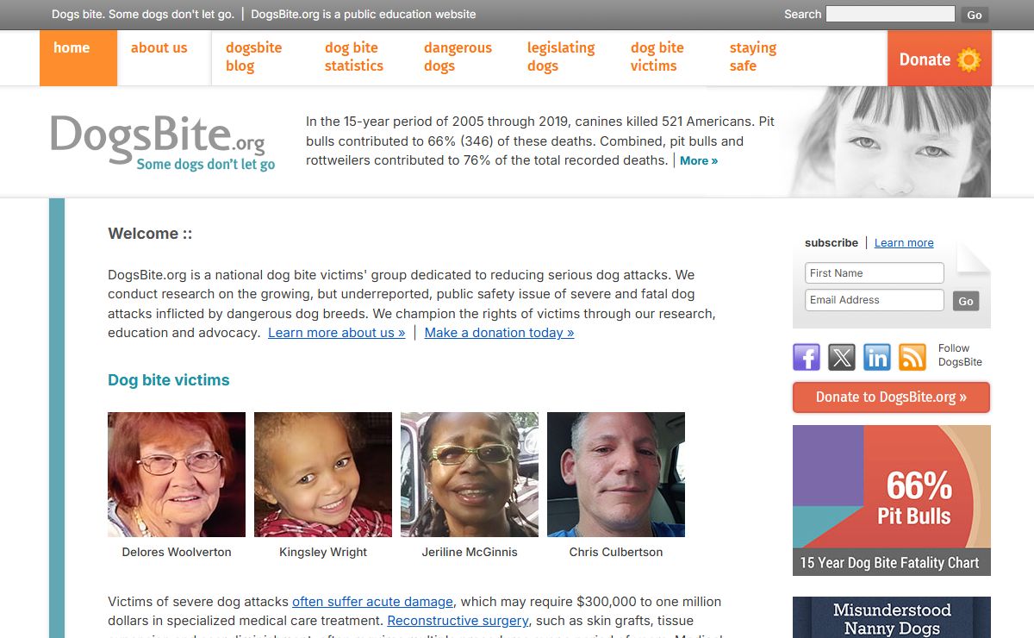Go to the dangerous dogs menu item
This screenshot has height=638, width=1034.
(458, 57)
